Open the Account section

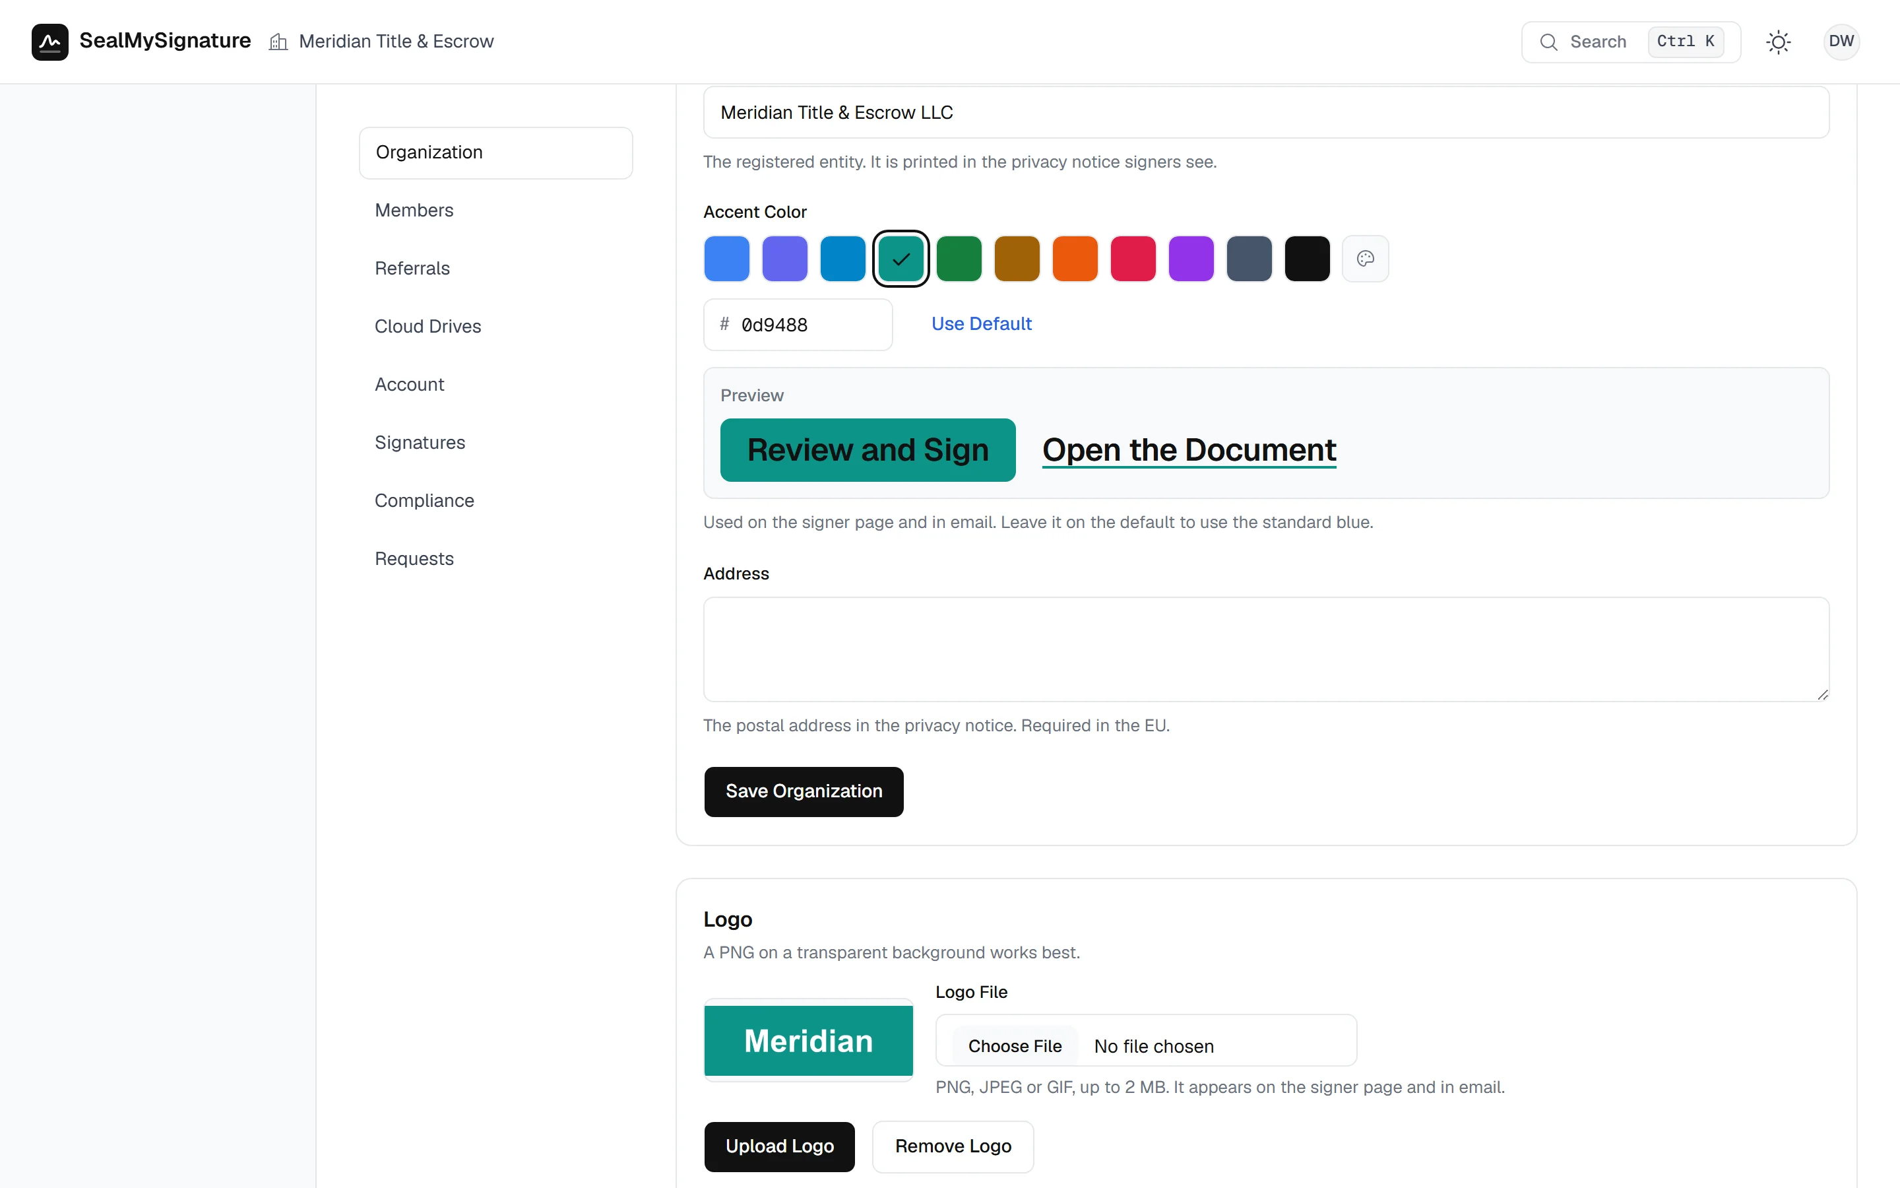pos(496,385)
